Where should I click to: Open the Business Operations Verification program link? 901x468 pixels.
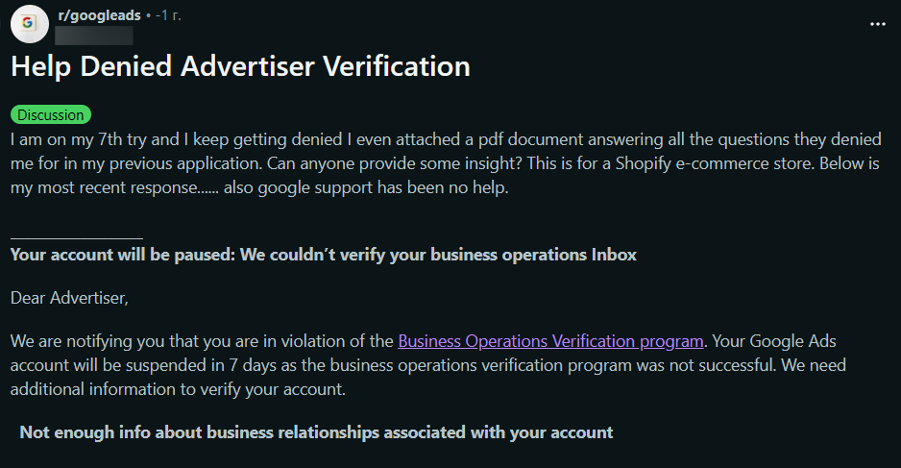pos(550,340)
